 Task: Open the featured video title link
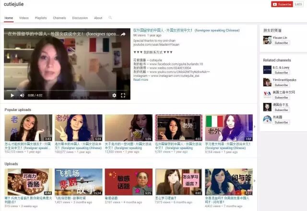(x=186, y=30)
